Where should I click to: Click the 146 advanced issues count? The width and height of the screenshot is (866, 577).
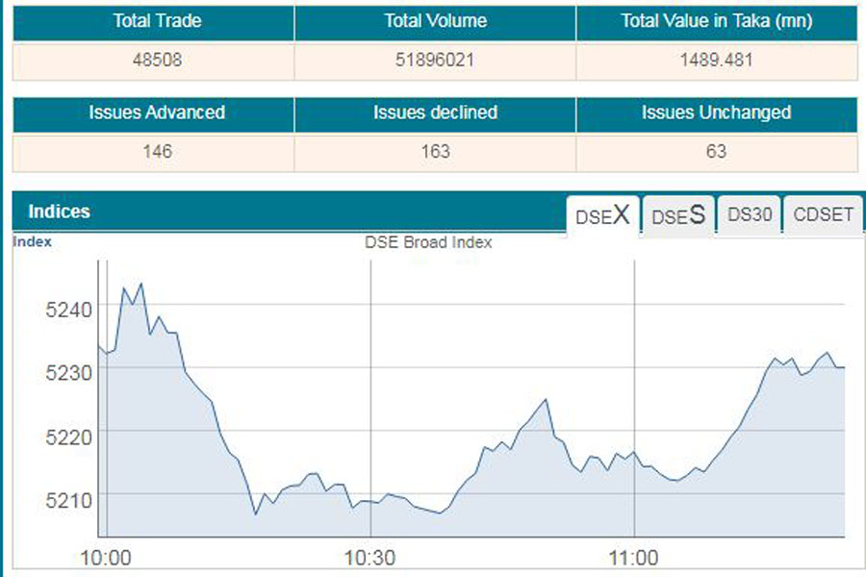point(156,151)
